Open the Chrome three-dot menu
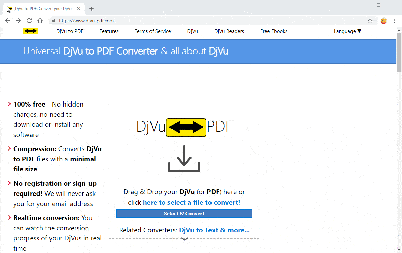Screen dimensions: 402x253 tap(395, 21)
